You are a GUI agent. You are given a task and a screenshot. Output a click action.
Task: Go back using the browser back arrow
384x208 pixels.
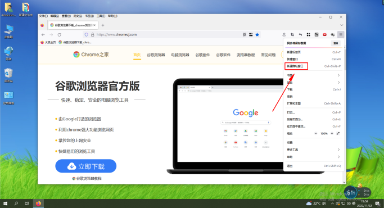pos(43,35)
